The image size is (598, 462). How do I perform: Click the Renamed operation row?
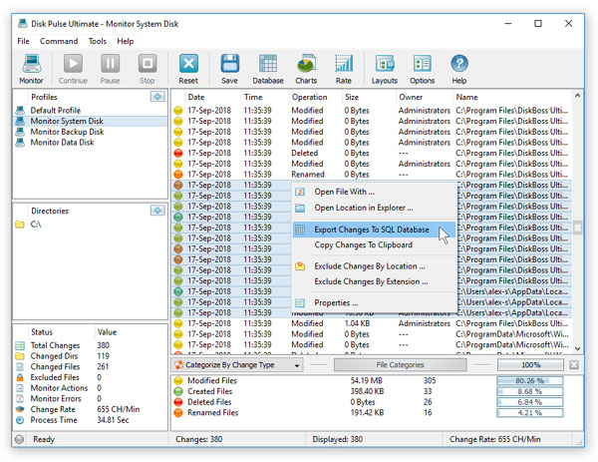click(371, 175)
